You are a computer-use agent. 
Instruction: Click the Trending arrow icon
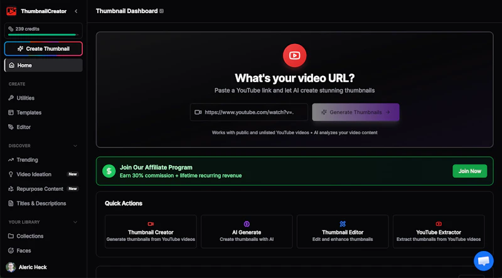coord(11,160)
